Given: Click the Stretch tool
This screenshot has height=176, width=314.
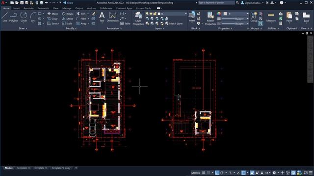Looking at the screenshot, I should coord(53,23).
